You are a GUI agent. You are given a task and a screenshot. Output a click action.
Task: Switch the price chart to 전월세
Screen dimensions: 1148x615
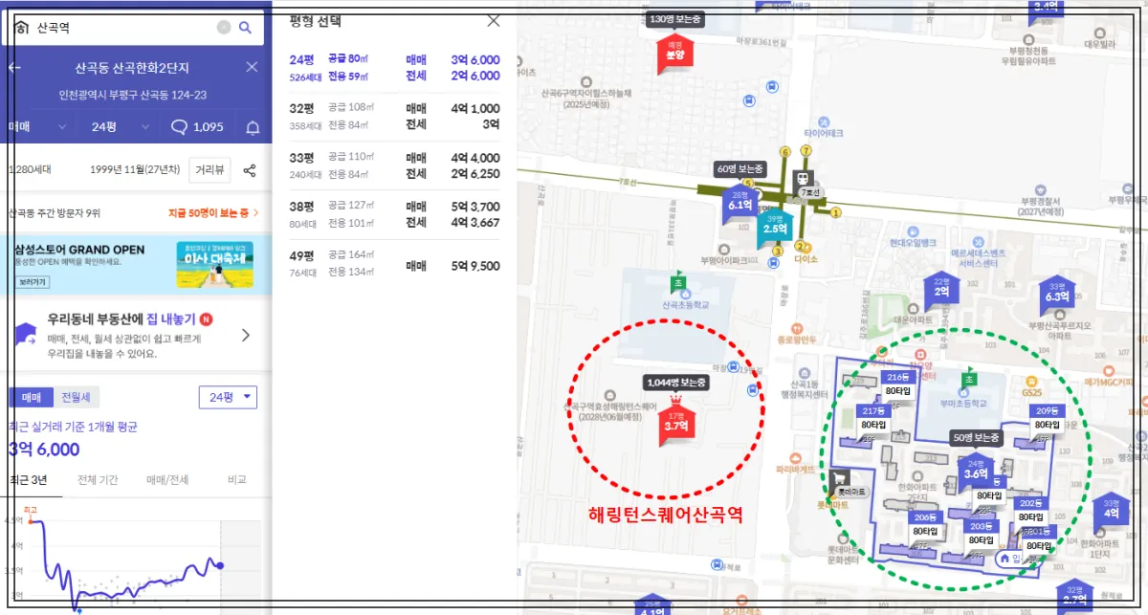pos(77,397)
